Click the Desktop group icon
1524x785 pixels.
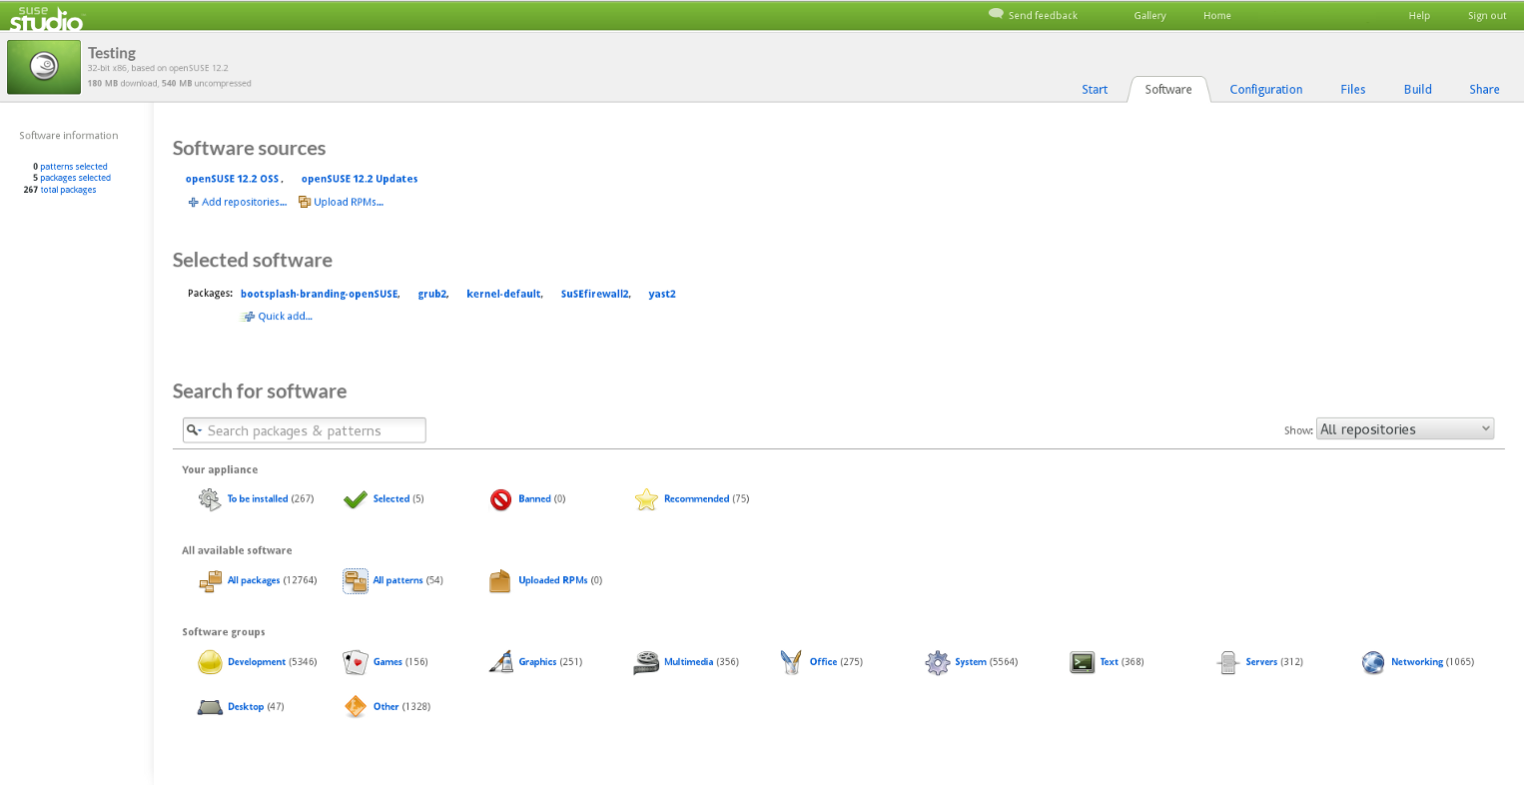click(210, 707)
